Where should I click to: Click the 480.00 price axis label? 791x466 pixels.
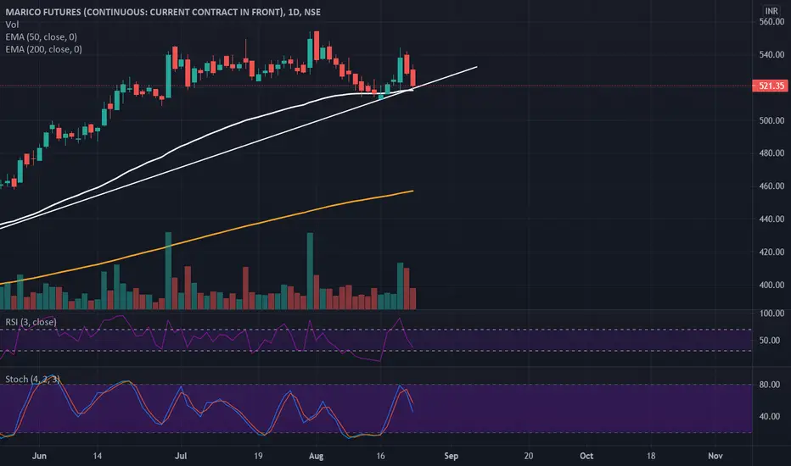pyautogui.click(x=771, y=153)
